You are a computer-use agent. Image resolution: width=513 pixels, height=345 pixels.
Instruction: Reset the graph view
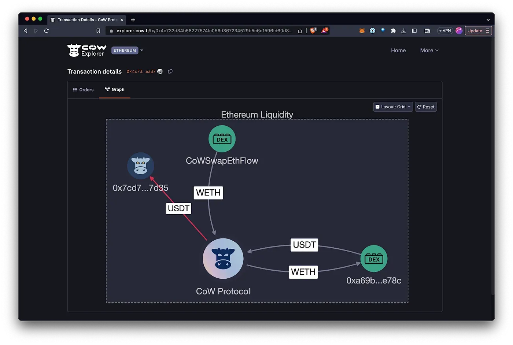[426, 107]
